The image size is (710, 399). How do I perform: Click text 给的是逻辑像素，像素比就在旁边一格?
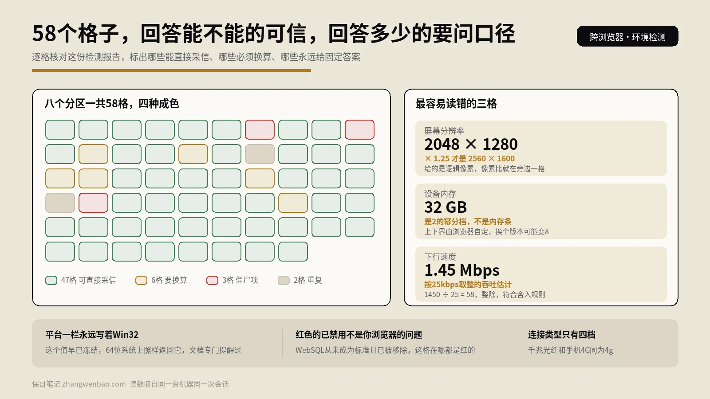tap(485, 168)
